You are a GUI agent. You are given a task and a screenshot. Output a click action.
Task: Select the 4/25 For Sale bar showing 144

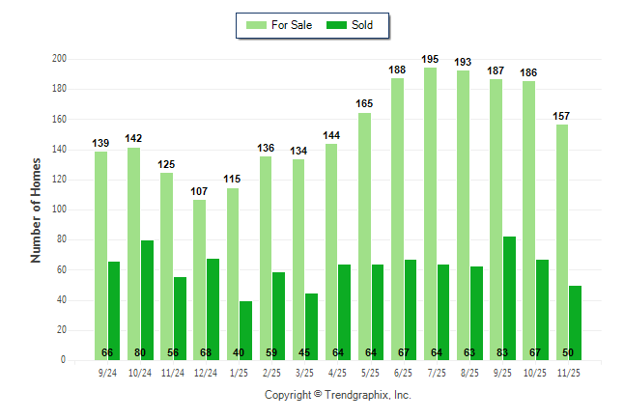pyautogui.click(x=331, y=251)
